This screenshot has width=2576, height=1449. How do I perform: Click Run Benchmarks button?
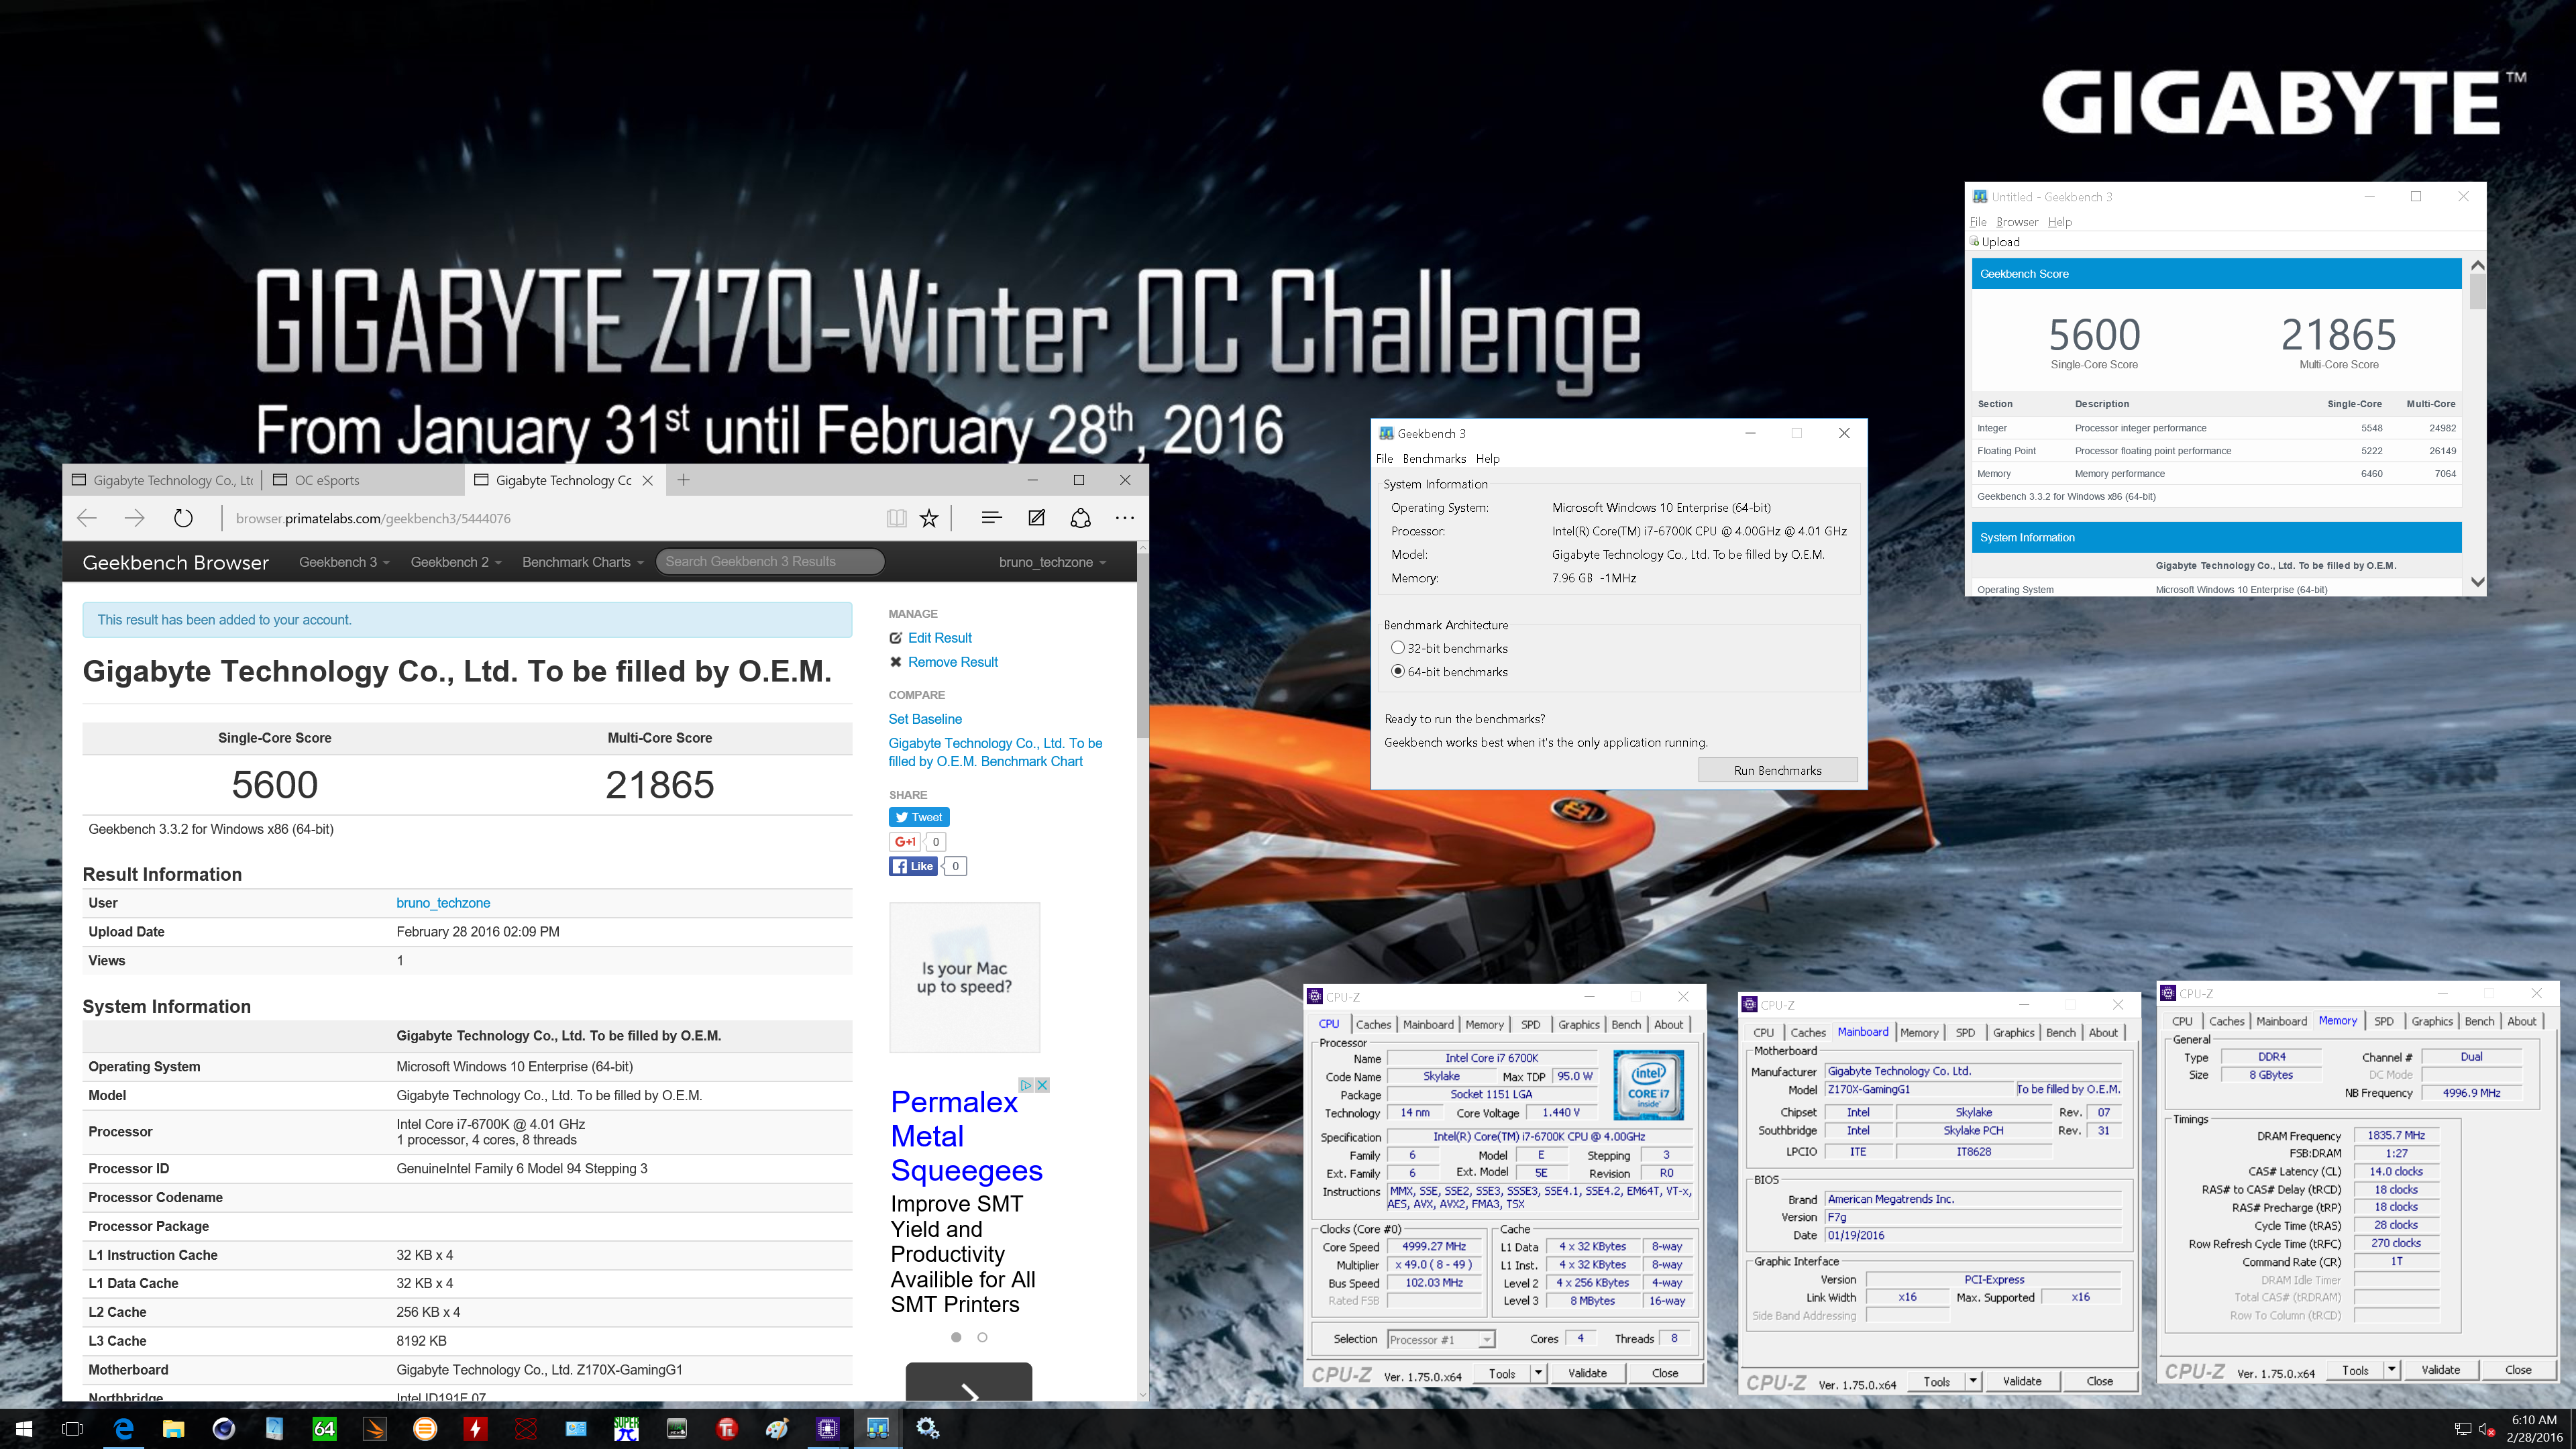click(1777, 770)
